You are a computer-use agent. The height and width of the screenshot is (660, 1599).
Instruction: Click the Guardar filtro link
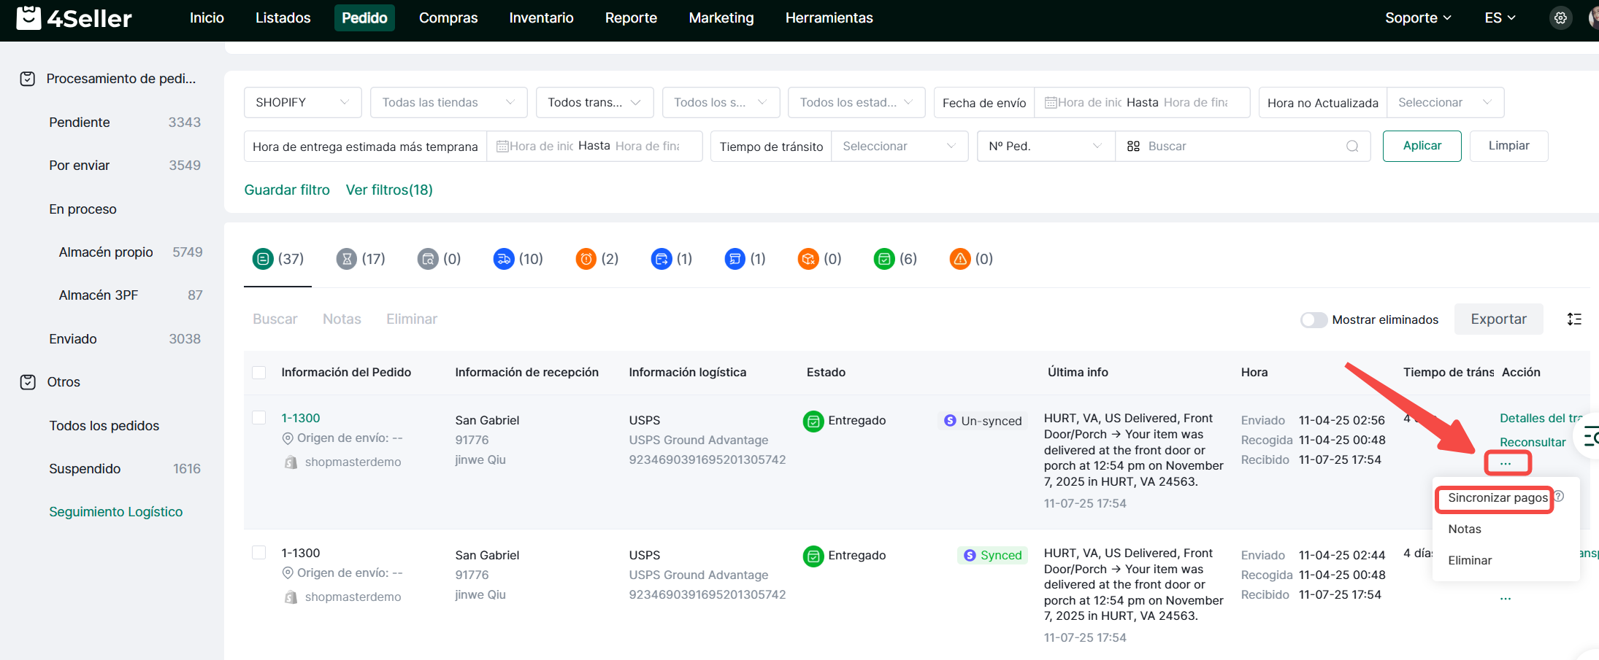coord(287,190)
